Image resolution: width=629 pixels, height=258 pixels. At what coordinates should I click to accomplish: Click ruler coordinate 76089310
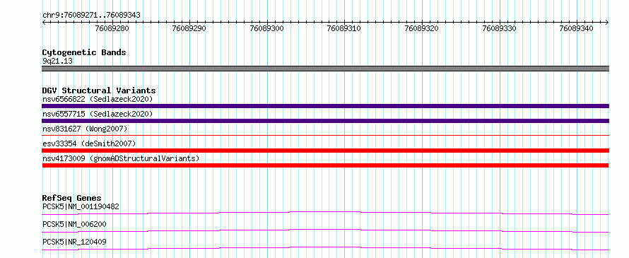tap(343, 28)
